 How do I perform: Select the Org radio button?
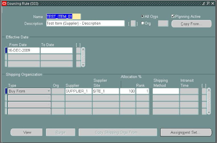click(142, 23)
